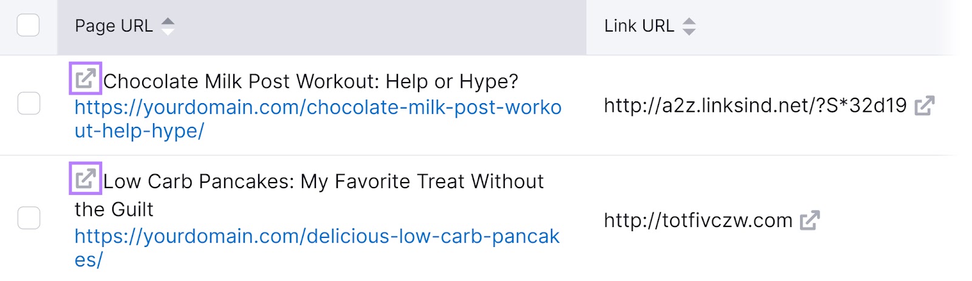The height and width of the screenshot is (281, 972).
Task: Select the Chocolate Milk Post Workout title text
Action: [311, 81]
